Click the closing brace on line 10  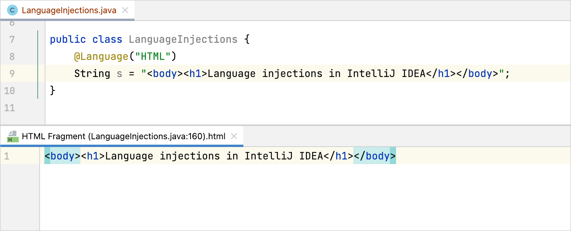[53, 91]
